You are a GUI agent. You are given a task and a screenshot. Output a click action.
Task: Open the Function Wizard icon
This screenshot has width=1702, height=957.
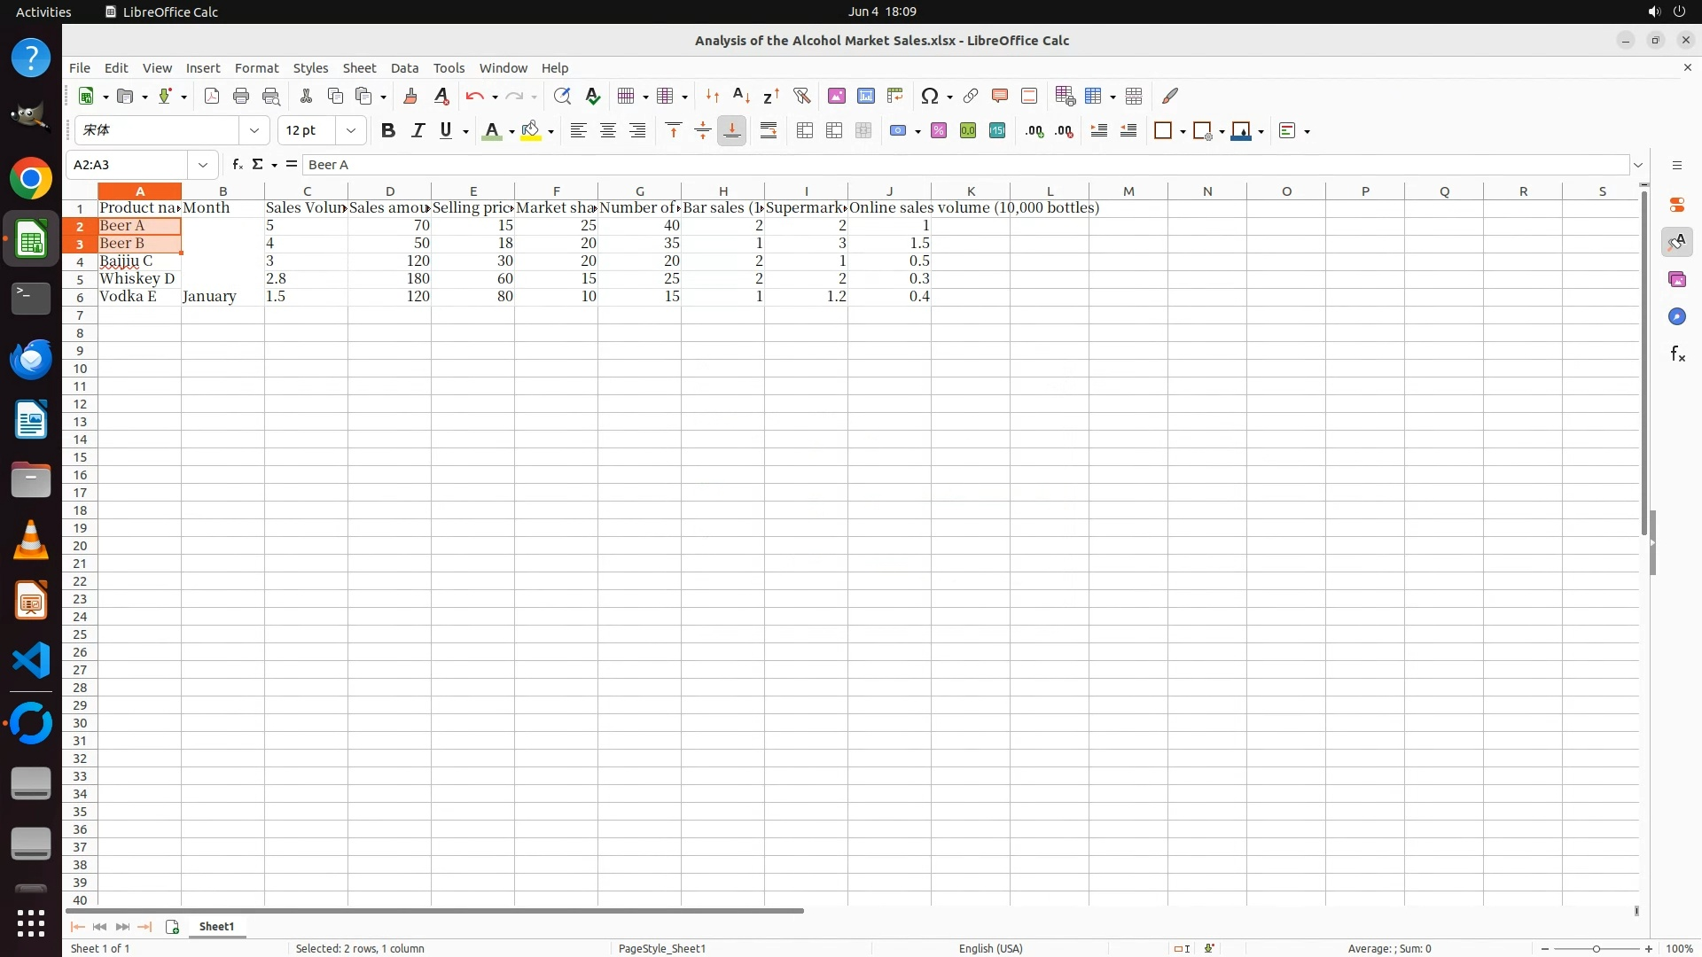237,164
